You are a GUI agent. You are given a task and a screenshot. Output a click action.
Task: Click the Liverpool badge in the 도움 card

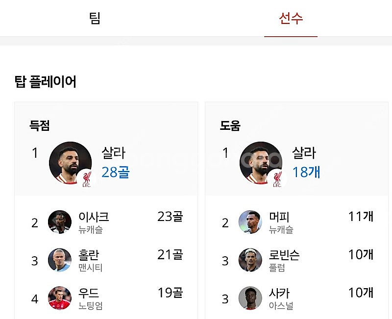[277, 178]
